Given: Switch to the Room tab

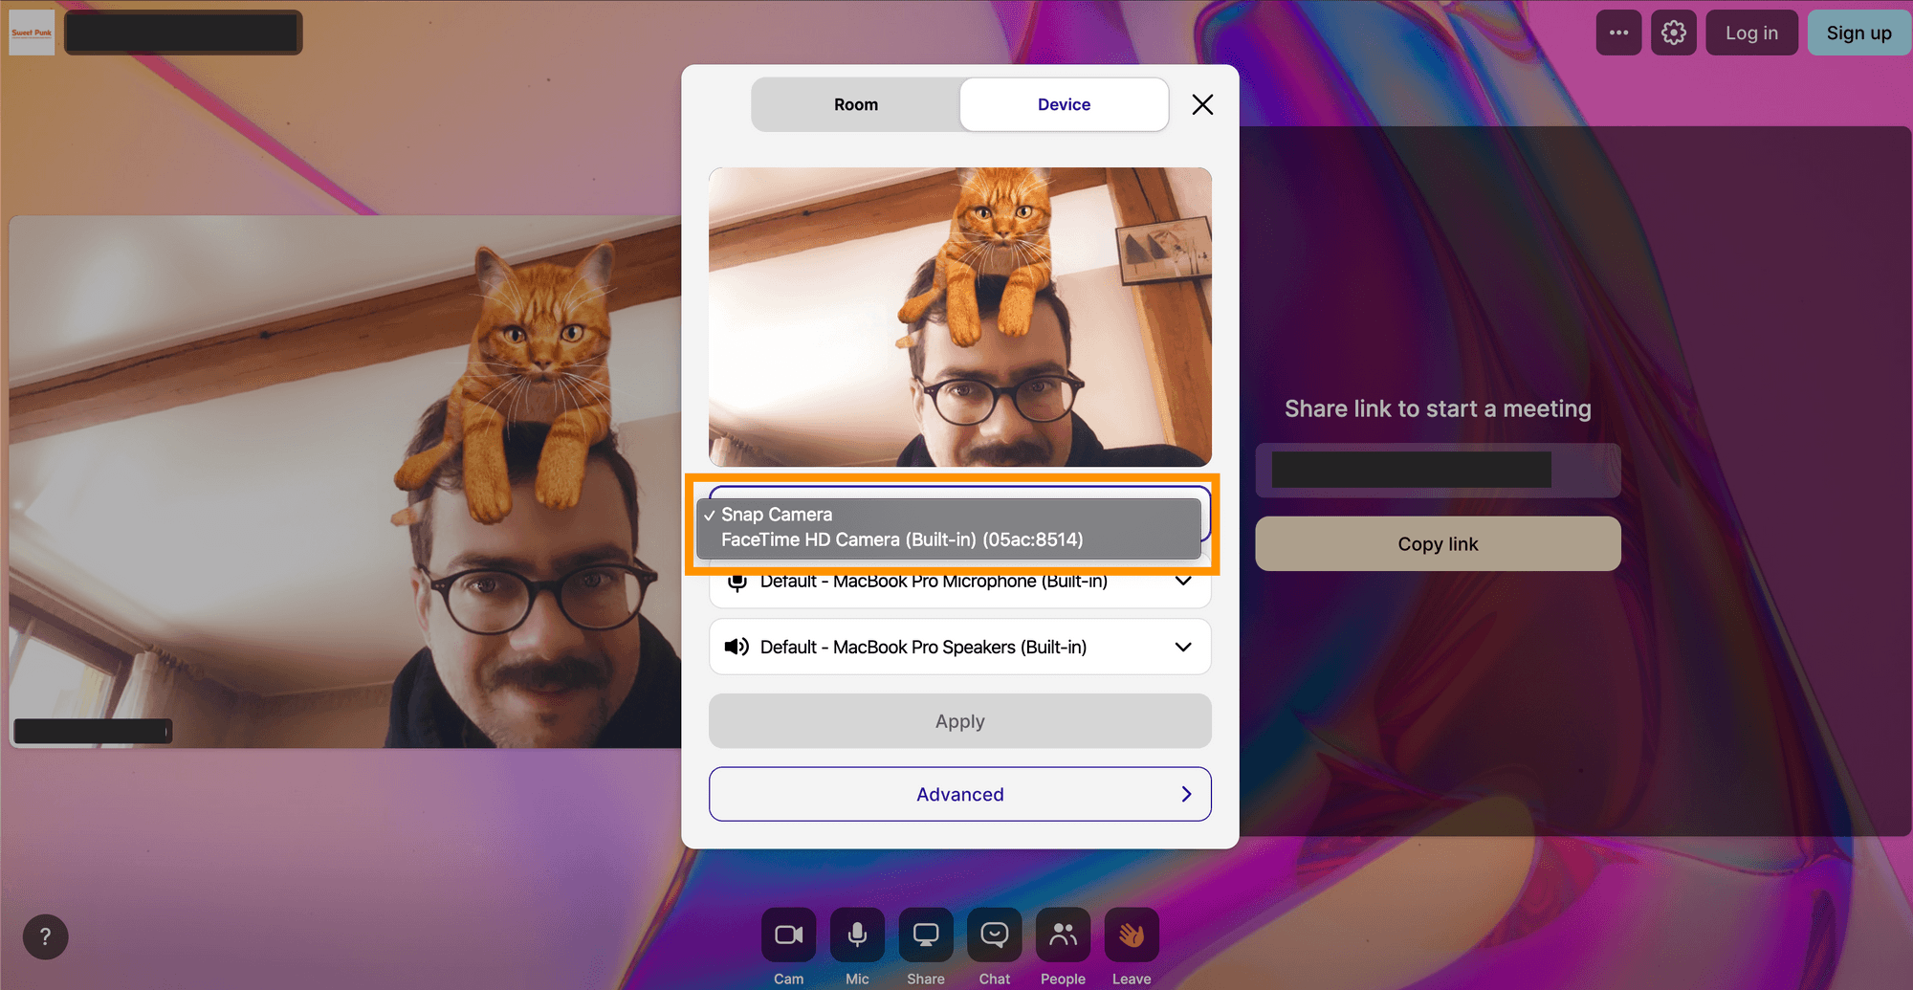Looking at the screenshot, I should tap(855, 104).
